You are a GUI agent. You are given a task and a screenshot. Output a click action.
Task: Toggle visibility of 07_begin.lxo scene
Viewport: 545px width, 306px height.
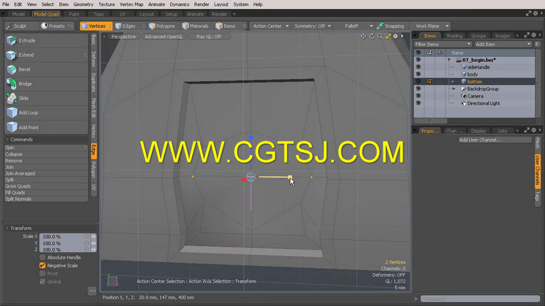click(x=418, y=60)
